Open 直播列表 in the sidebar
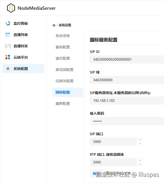Image resolution: width=164 pixels, height=183 pixels. click(23, 35)
